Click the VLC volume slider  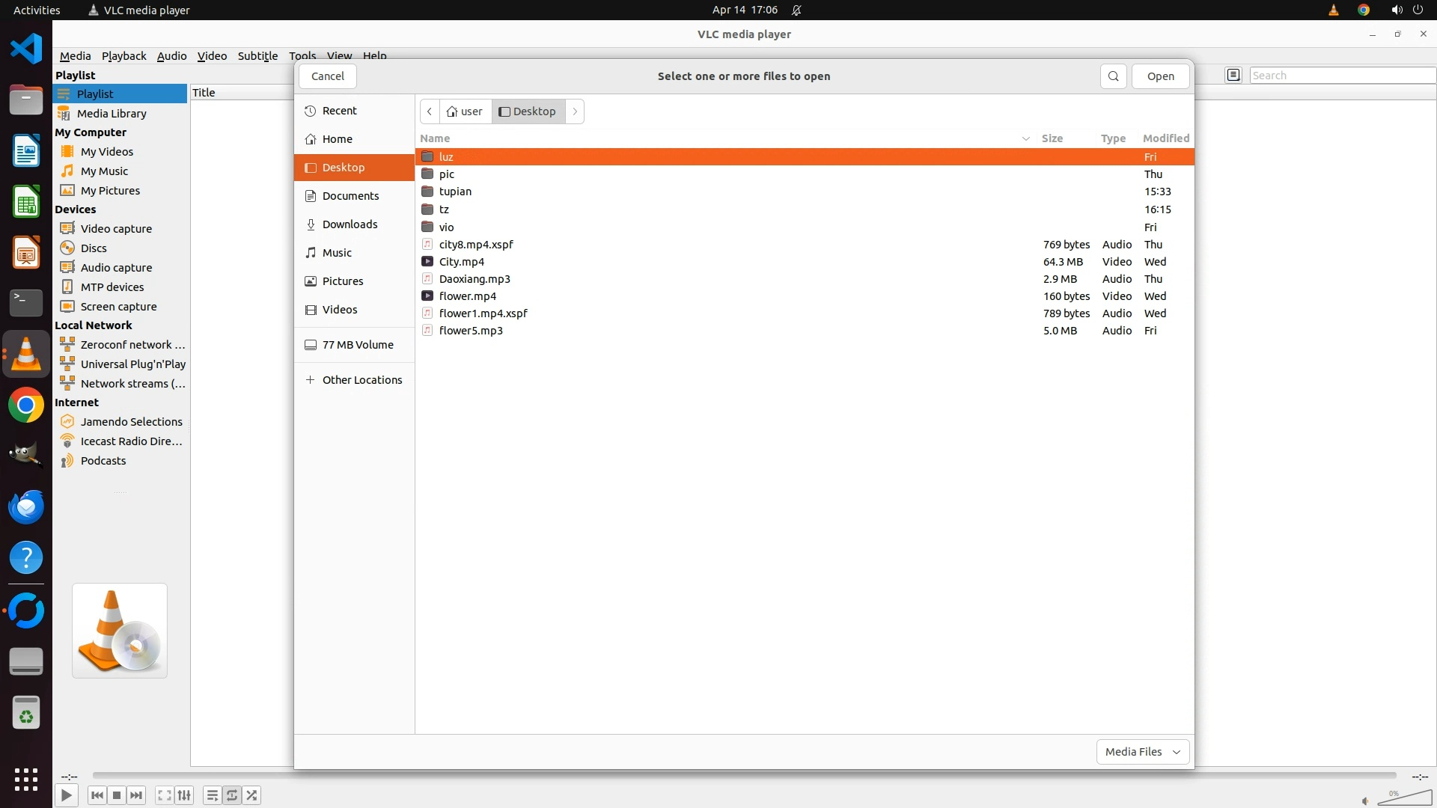point(1404,798)
